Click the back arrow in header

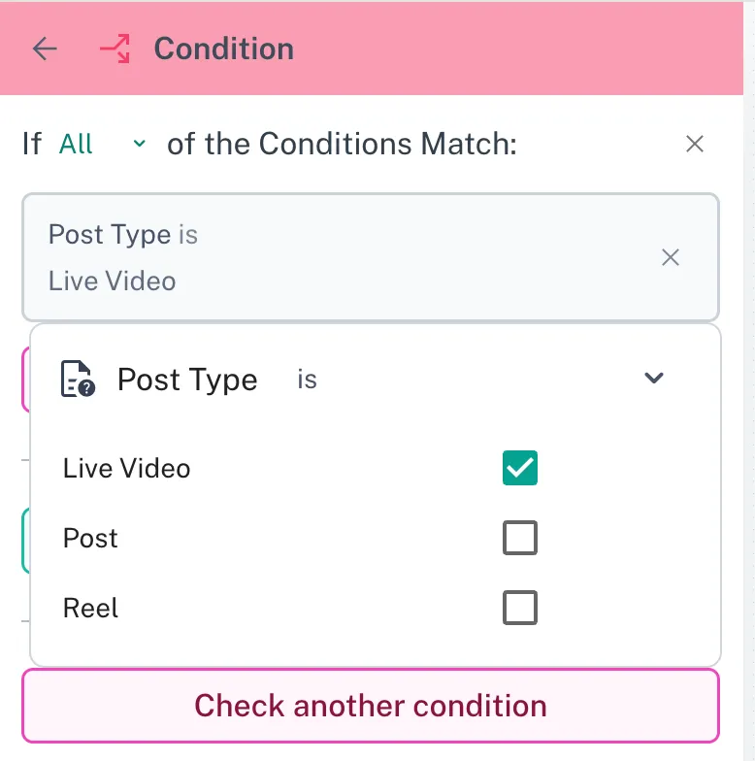[x=45, y=49]
